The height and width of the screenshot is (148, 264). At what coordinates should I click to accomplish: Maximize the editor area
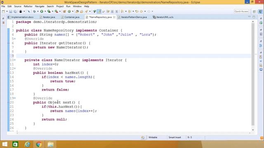coord(254,17)
